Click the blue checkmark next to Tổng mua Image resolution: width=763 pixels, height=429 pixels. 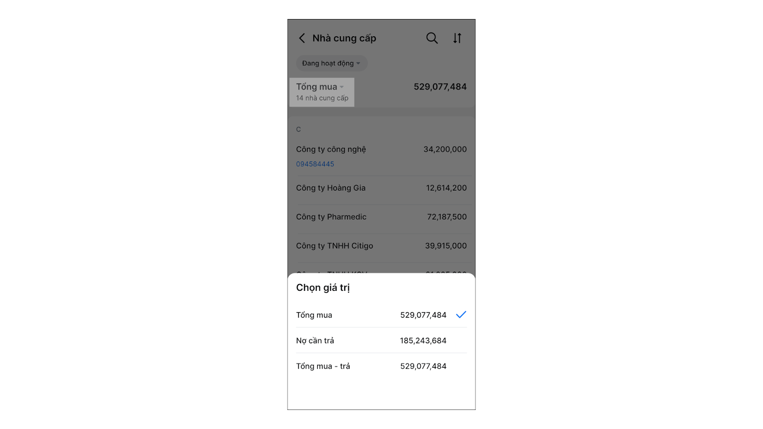coord(461,315)
